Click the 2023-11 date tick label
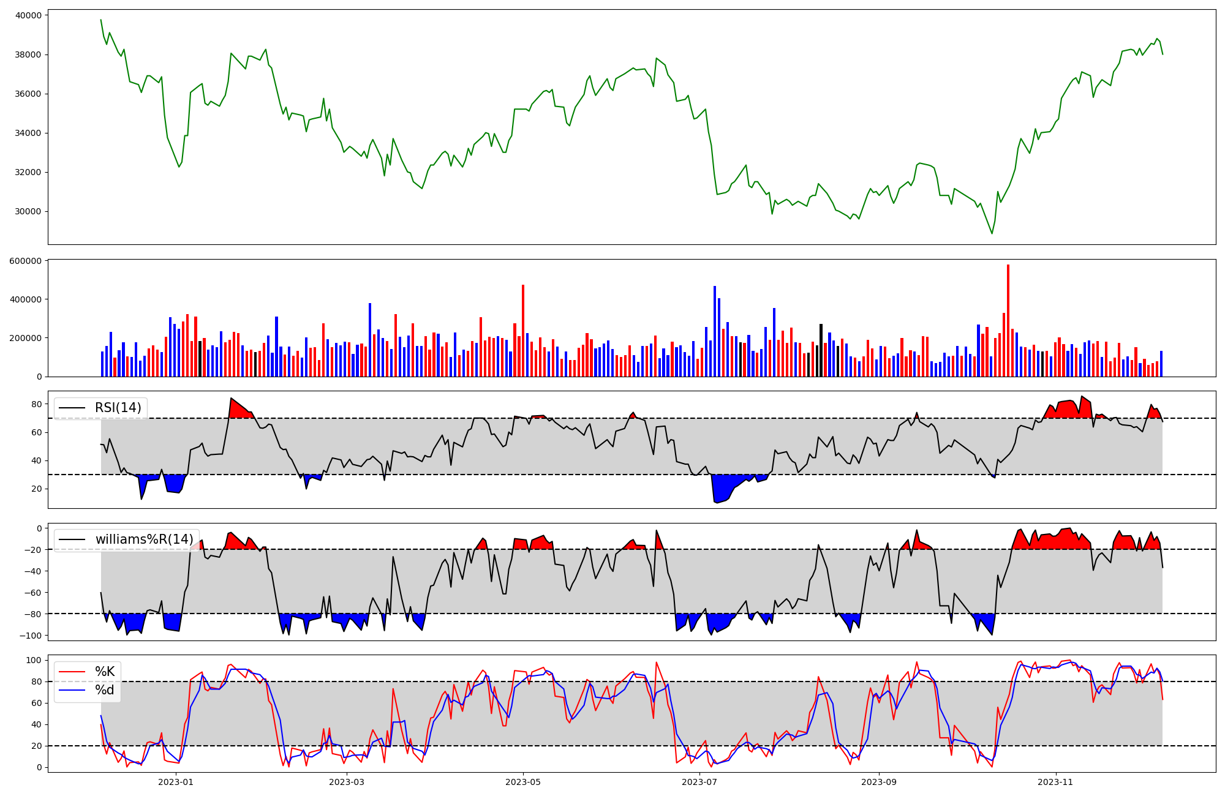 (1056, 782)
